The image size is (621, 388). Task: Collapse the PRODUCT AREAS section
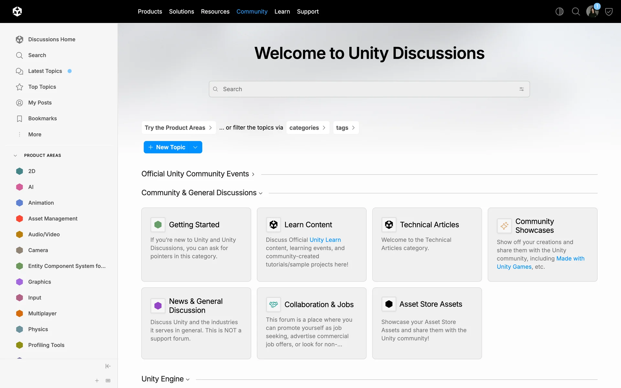click(15, 155)
